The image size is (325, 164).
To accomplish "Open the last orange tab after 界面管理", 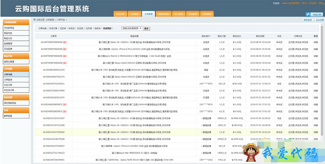I will pos(207,14).
